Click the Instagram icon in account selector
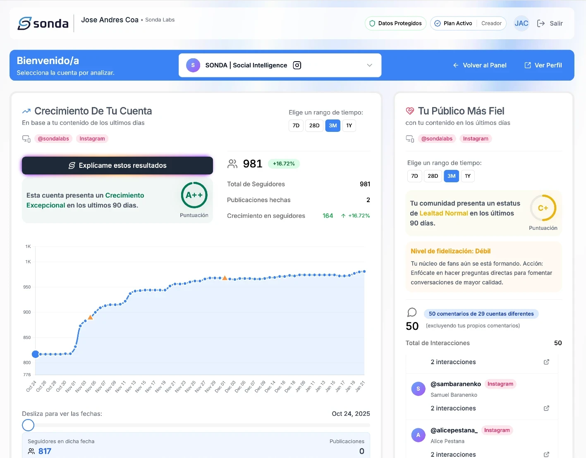586x458 pixels. pos(297,65)
